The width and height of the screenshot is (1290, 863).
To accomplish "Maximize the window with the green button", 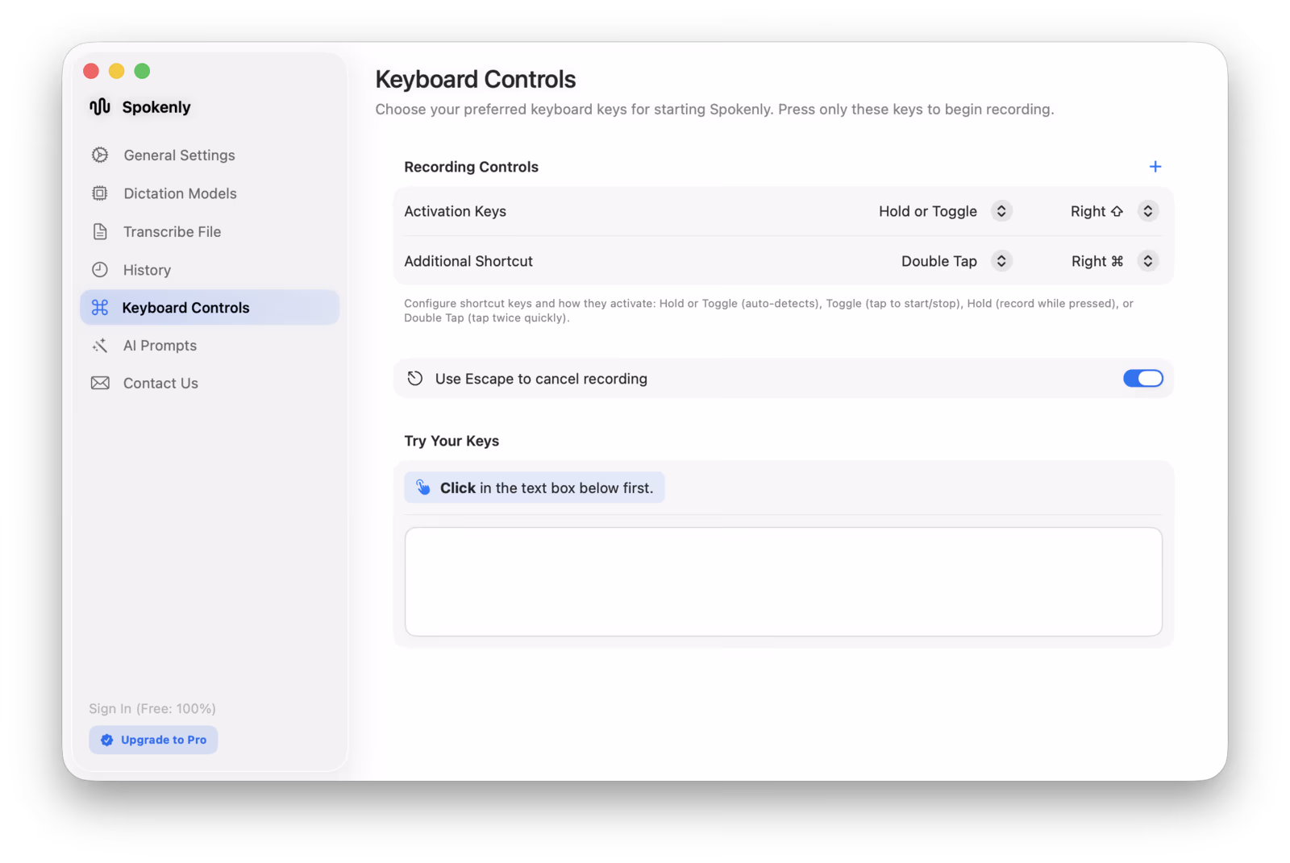I will (x=142, y=71).
